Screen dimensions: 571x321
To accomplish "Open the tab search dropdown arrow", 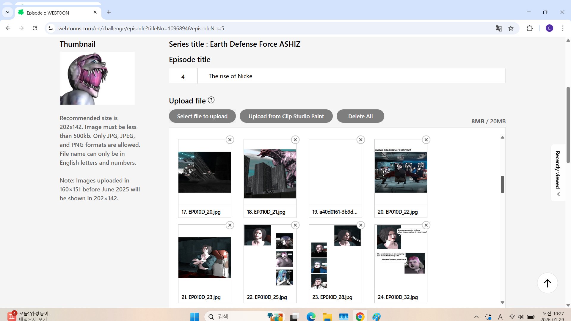I will point(8,12).
